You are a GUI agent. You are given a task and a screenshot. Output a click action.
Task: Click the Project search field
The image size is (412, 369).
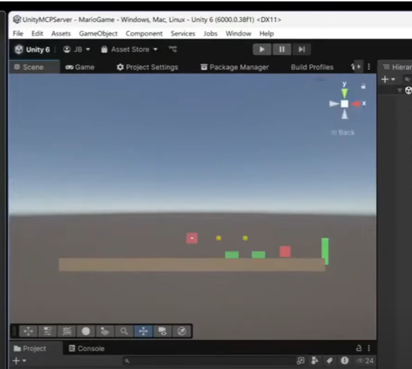click(209, 361)
